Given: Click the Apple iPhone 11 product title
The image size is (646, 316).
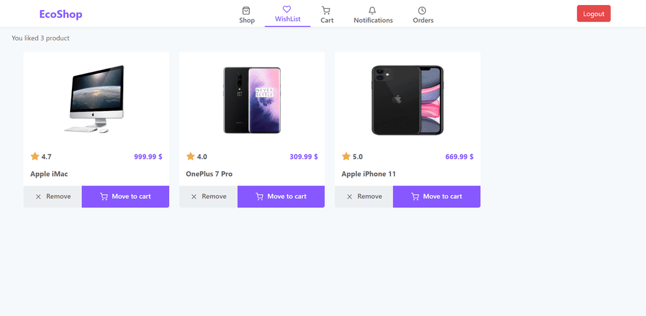Looking at the screenshot, I should (368, 174).
